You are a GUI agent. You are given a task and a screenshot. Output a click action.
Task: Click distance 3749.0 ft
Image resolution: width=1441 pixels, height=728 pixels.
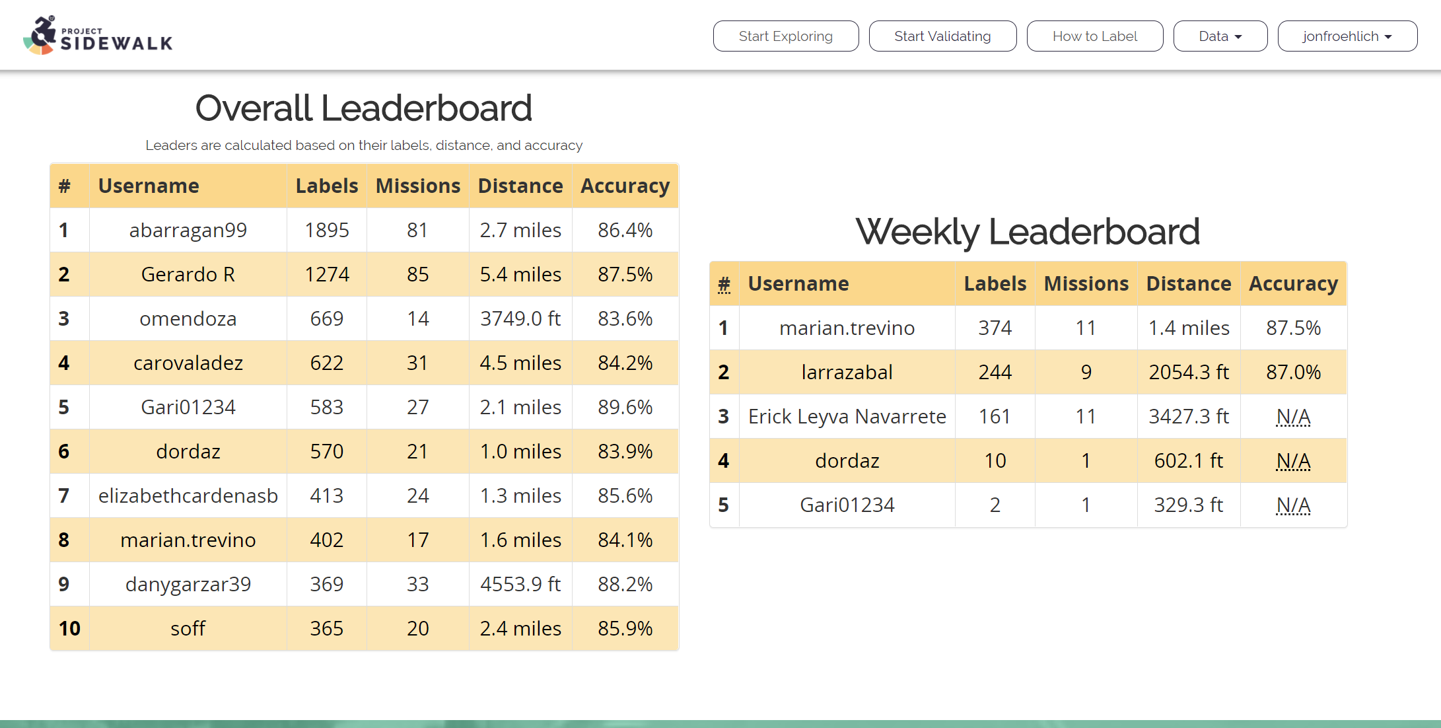coord(520,319)
